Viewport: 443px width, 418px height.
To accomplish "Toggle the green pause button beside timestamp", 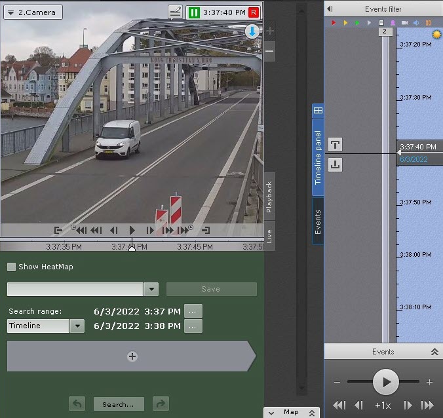I will coord(194,12).
